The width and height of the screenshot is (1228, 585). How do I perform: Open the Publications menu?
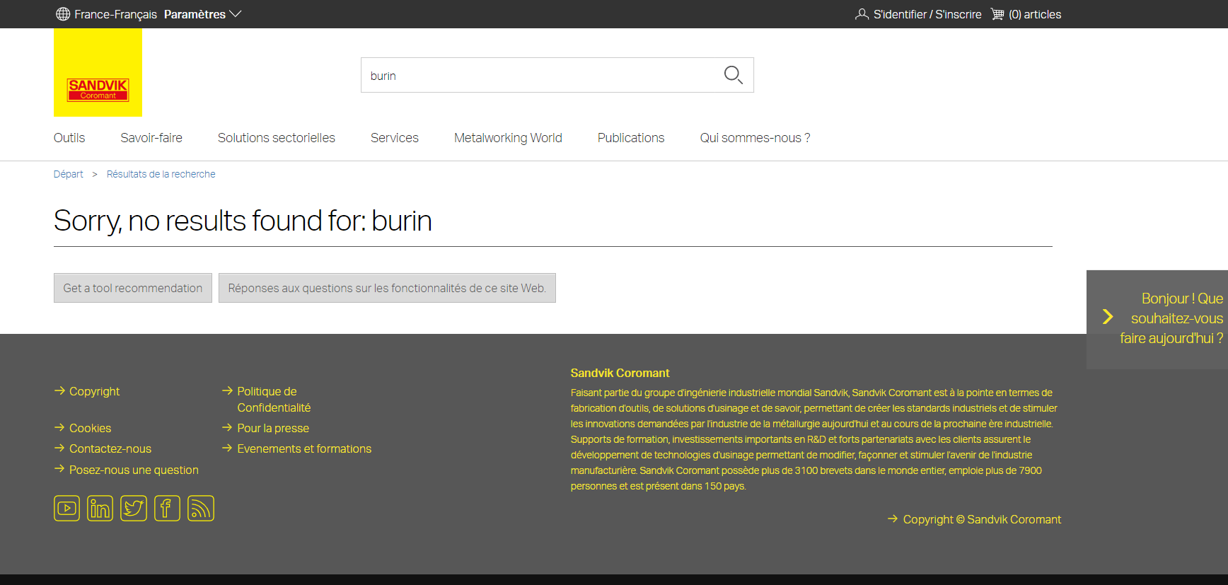click(631, 138)
